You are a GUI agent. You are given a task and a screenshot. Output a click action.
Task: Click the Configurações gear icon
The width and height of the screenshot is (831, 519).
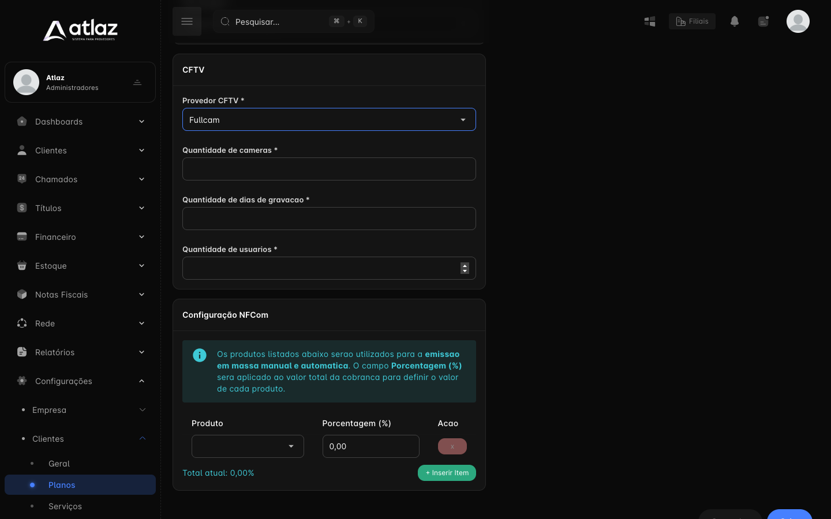pyautogui.click(x=22, y=381)
